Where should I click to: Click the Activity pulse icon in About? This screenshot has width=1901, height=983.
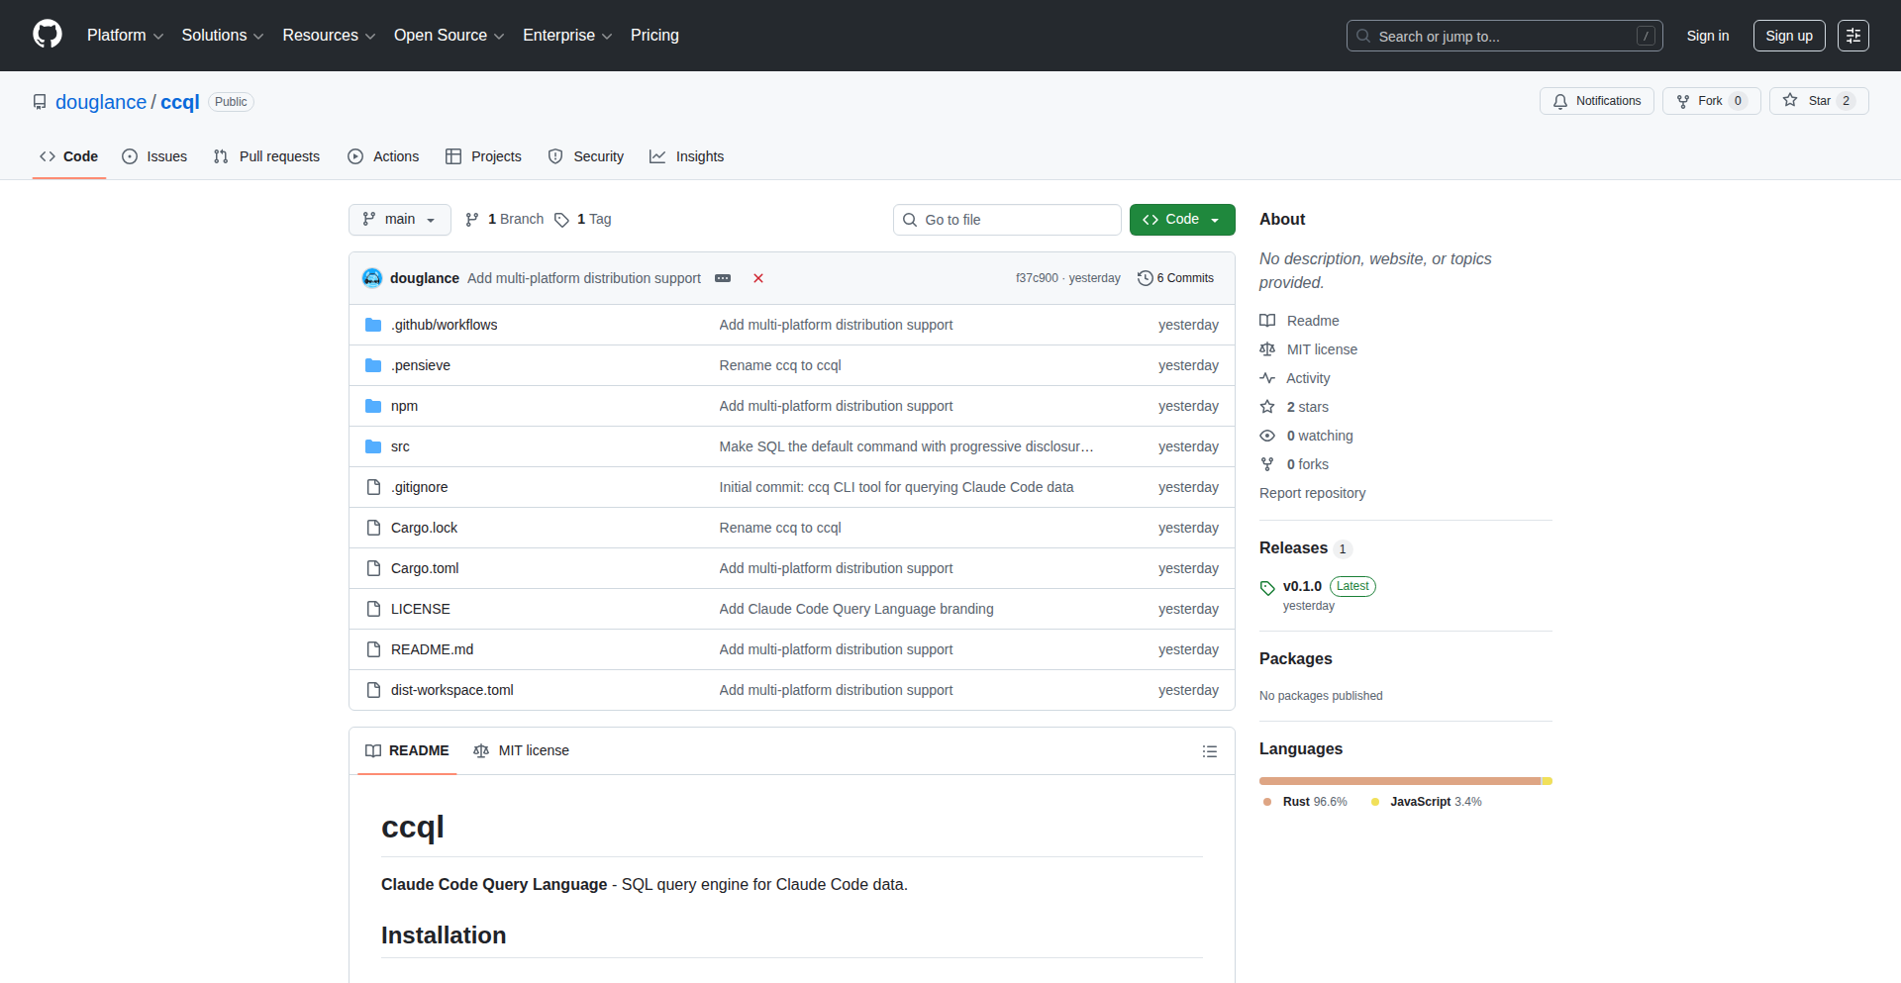coord(1267,378)
